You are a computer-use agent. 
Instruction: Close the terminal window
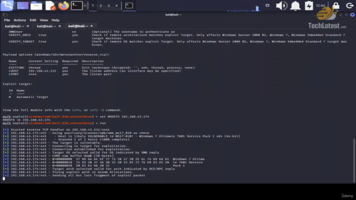[352, 15]
